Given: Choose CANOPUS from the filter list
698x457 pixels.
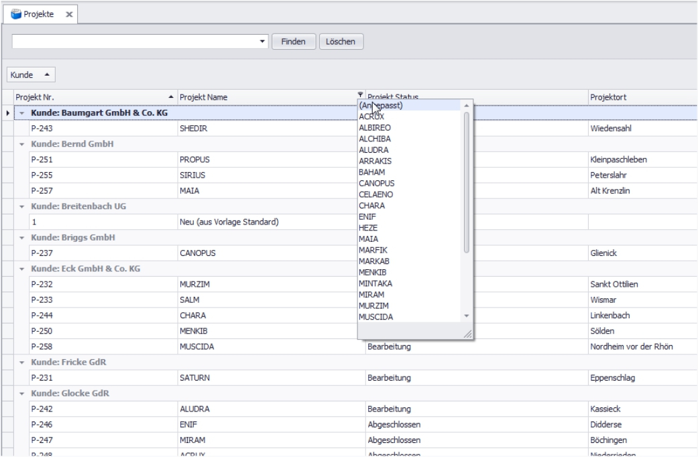Looking at the screenshot, I should [x=376, y=183].
